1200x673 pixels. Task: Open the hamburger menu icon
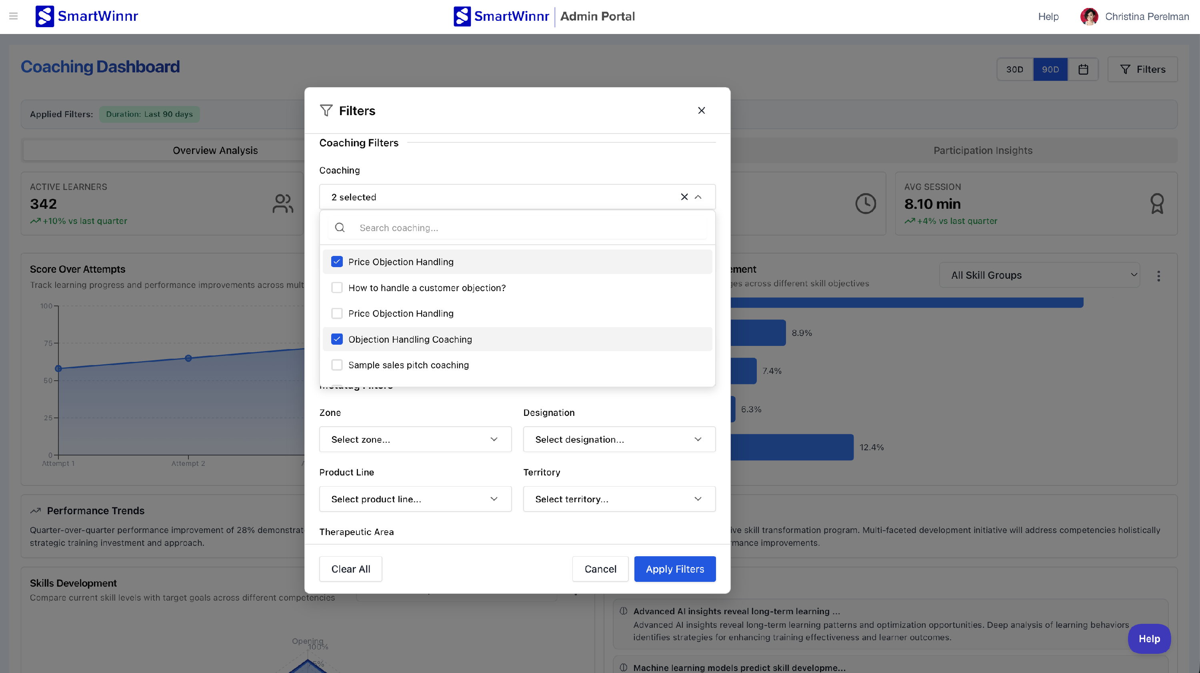point(14,16)
